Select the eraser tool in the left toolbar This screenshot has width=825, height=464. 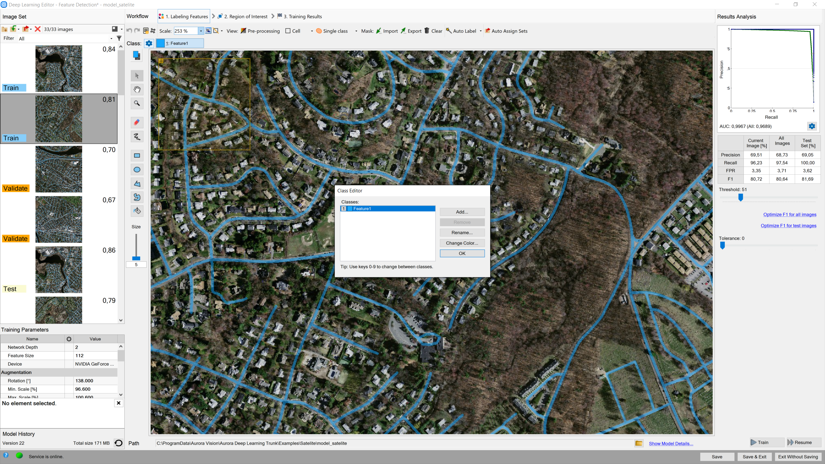tap(137, 122)
